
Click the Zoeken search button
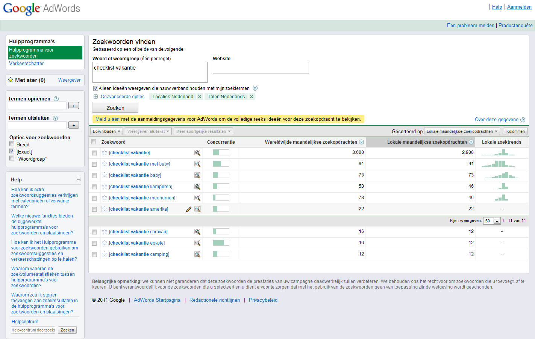(115, 108)
